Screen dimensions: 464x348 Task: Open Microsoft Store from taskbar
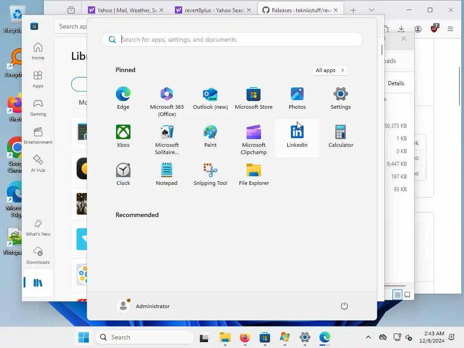pos(265,337)
